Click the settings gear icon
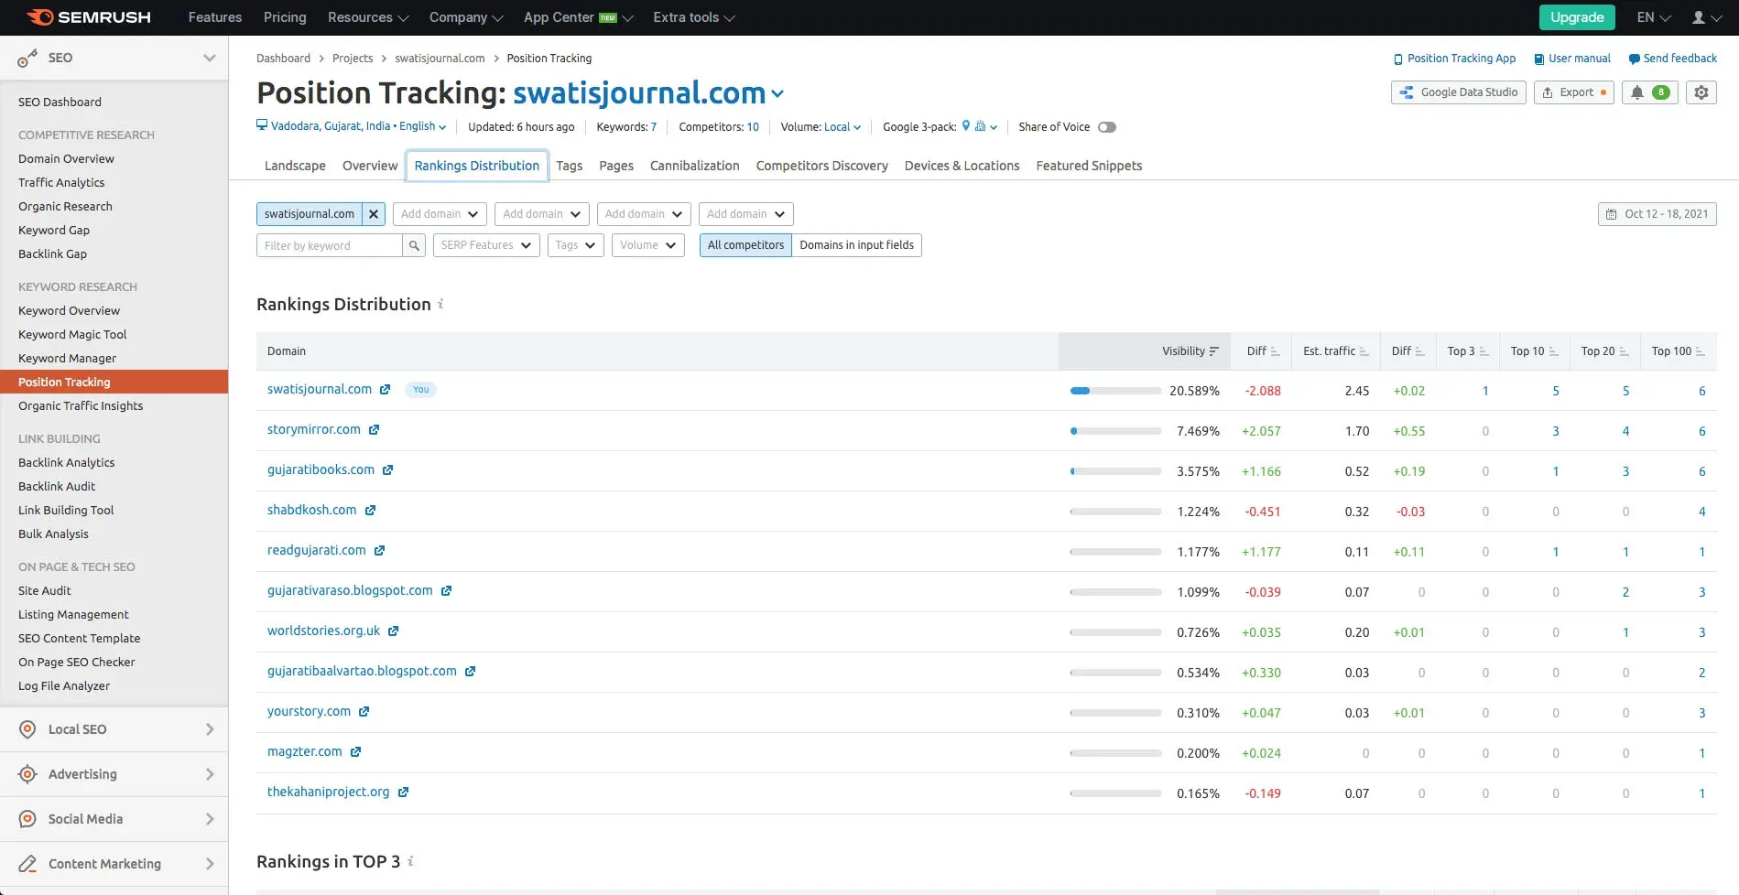The height and width of the screenshot is (895, 1739). click(x=1701, y=92)
